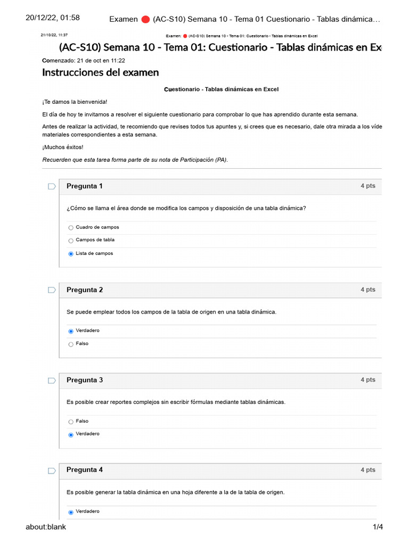Click the "Pregunta 1" header title
Screen dimensions: 409x545
85,186
